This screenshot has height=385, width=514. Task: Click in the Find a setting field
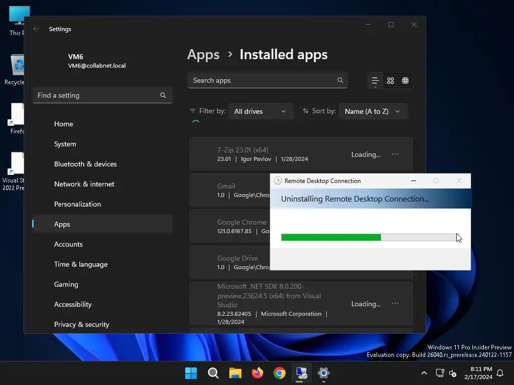tap(102, 95)
